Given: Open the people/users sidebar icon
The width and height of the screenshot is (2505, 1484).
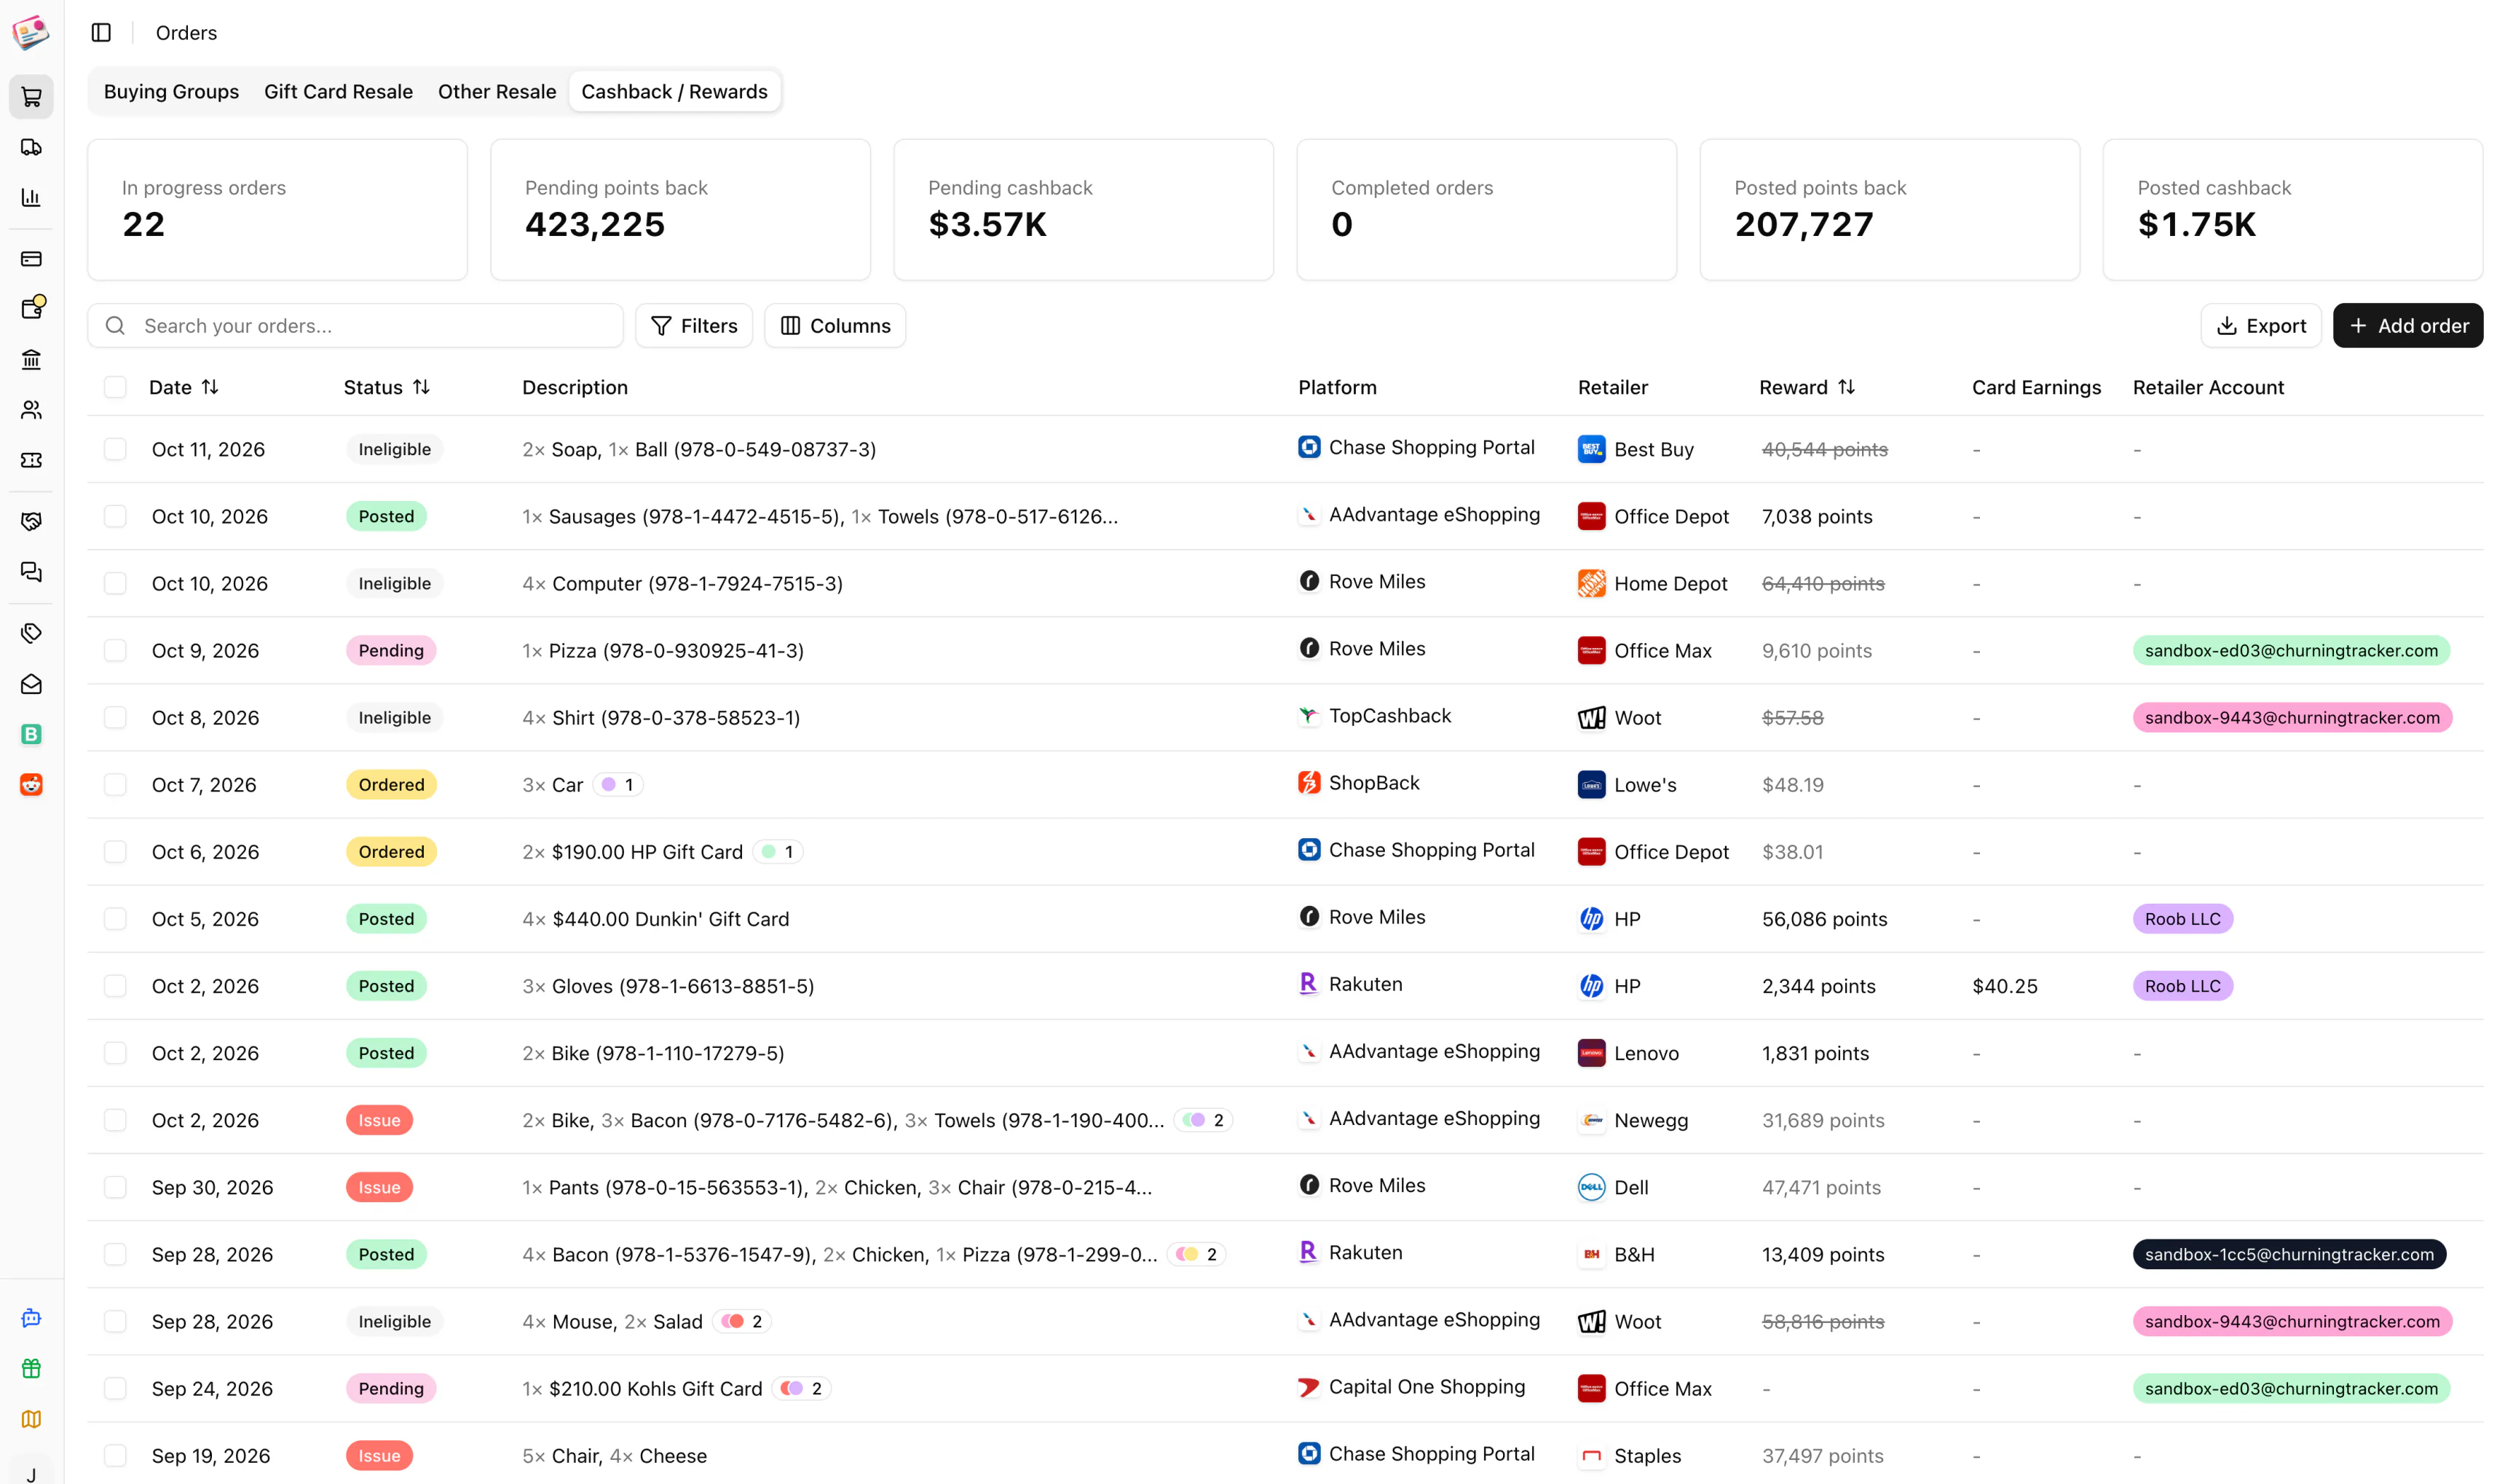Looking at the screenshot, I should [31, 410].
